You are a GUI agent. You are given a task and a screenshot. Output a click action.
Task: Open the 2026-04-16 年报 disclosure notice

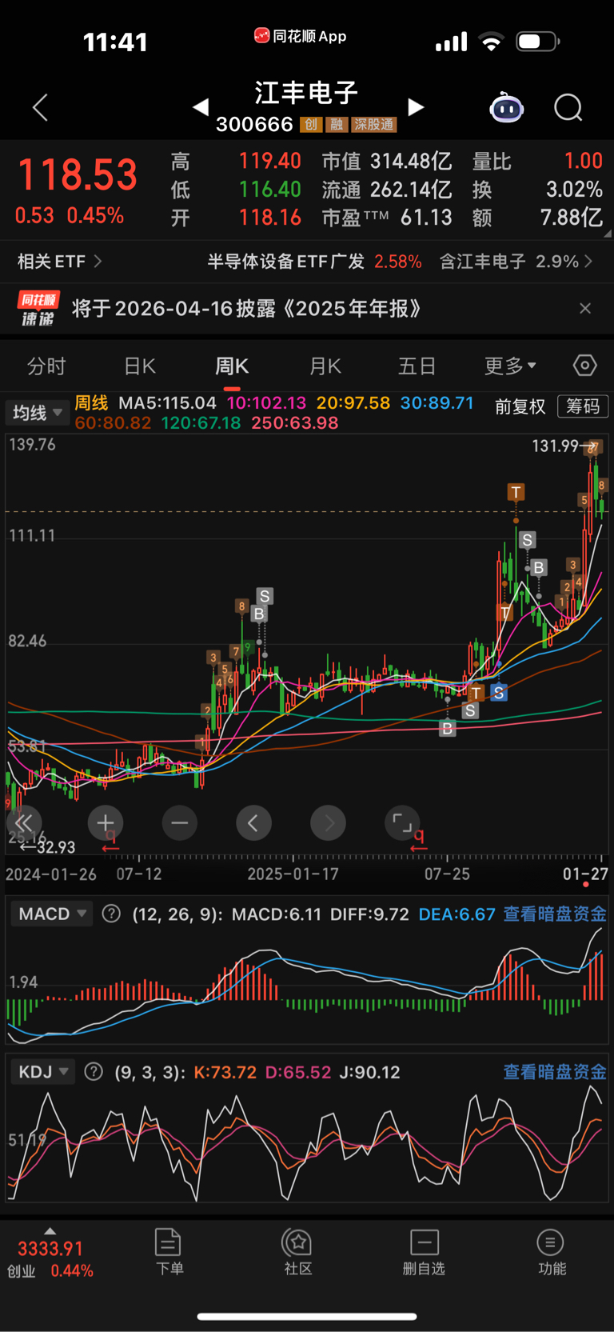click(x=246, y=309)
